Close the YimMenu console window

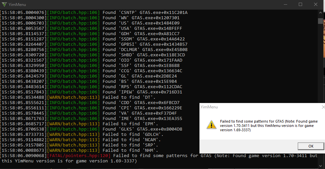pos(316,4)
